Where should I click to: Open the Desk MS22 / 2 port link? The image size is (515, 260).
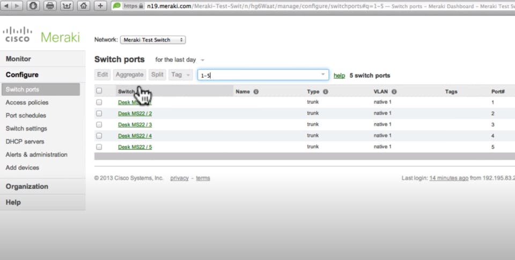point(135,113)
